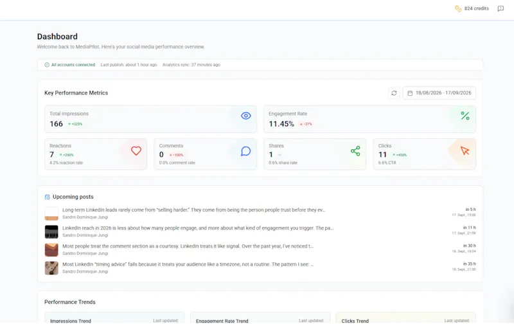Open the feedback message icon in the header
Screen dimensions: 514x324
pyautogui.click(x=501, y=8)
